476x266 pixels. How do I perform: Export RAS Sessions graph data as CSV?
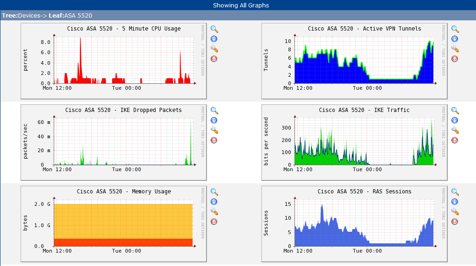pyautogui.click(x=455, y=202)
